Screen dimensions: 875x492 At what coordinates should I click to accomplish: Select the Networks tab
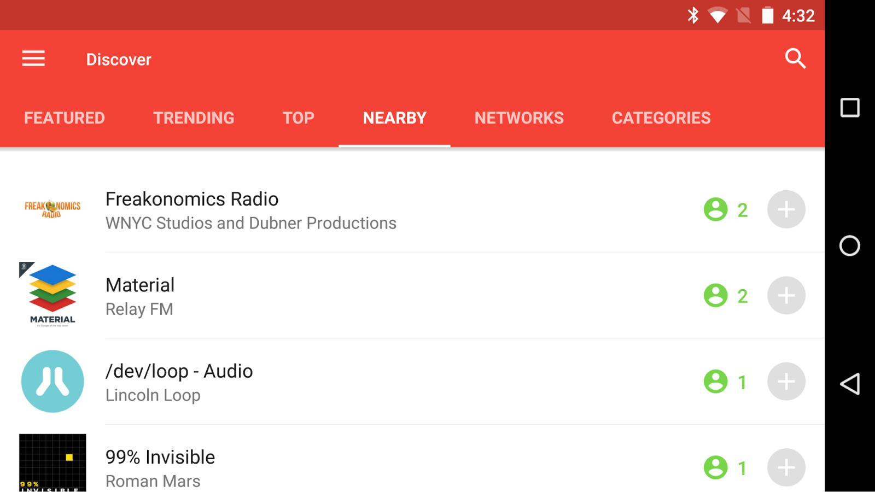click(519, 118)
